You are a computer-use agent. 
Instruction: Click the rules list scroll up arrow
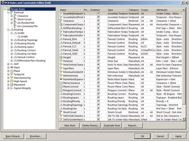click(184, 10)
